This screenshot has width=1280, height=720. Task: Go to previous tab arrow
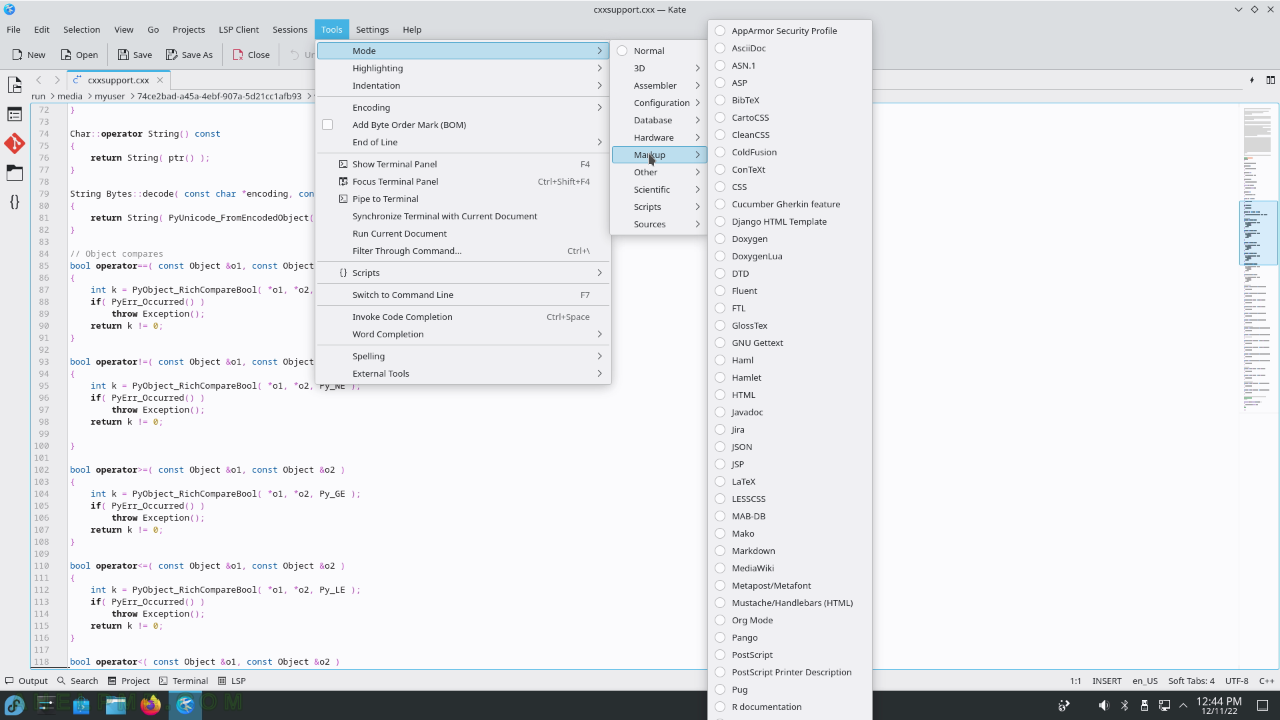point(39,80)
